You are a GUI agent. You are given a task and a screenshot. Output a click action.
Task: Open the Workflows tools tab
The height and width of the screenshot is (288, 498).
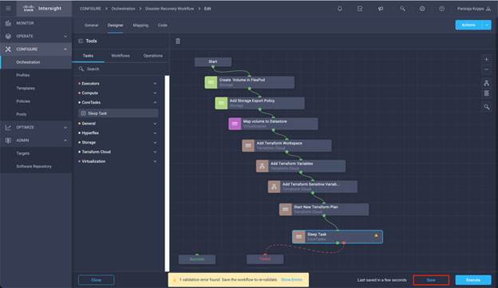tap(121, 56)
